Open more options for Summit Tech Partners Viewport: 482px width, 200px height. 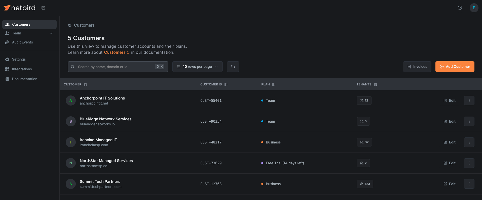point(469,184)
